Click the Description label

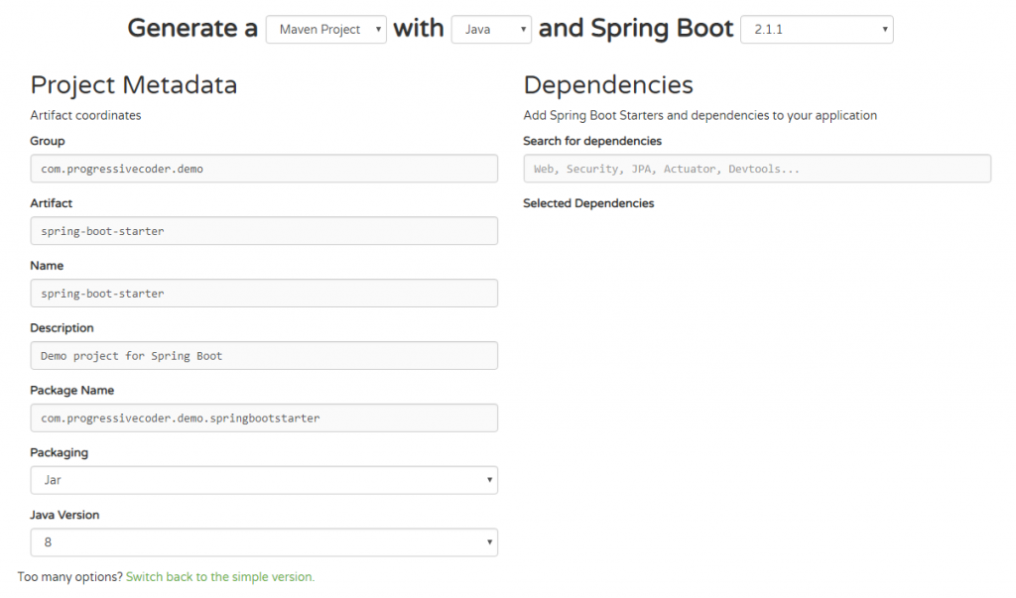click(x=62, y=328)
